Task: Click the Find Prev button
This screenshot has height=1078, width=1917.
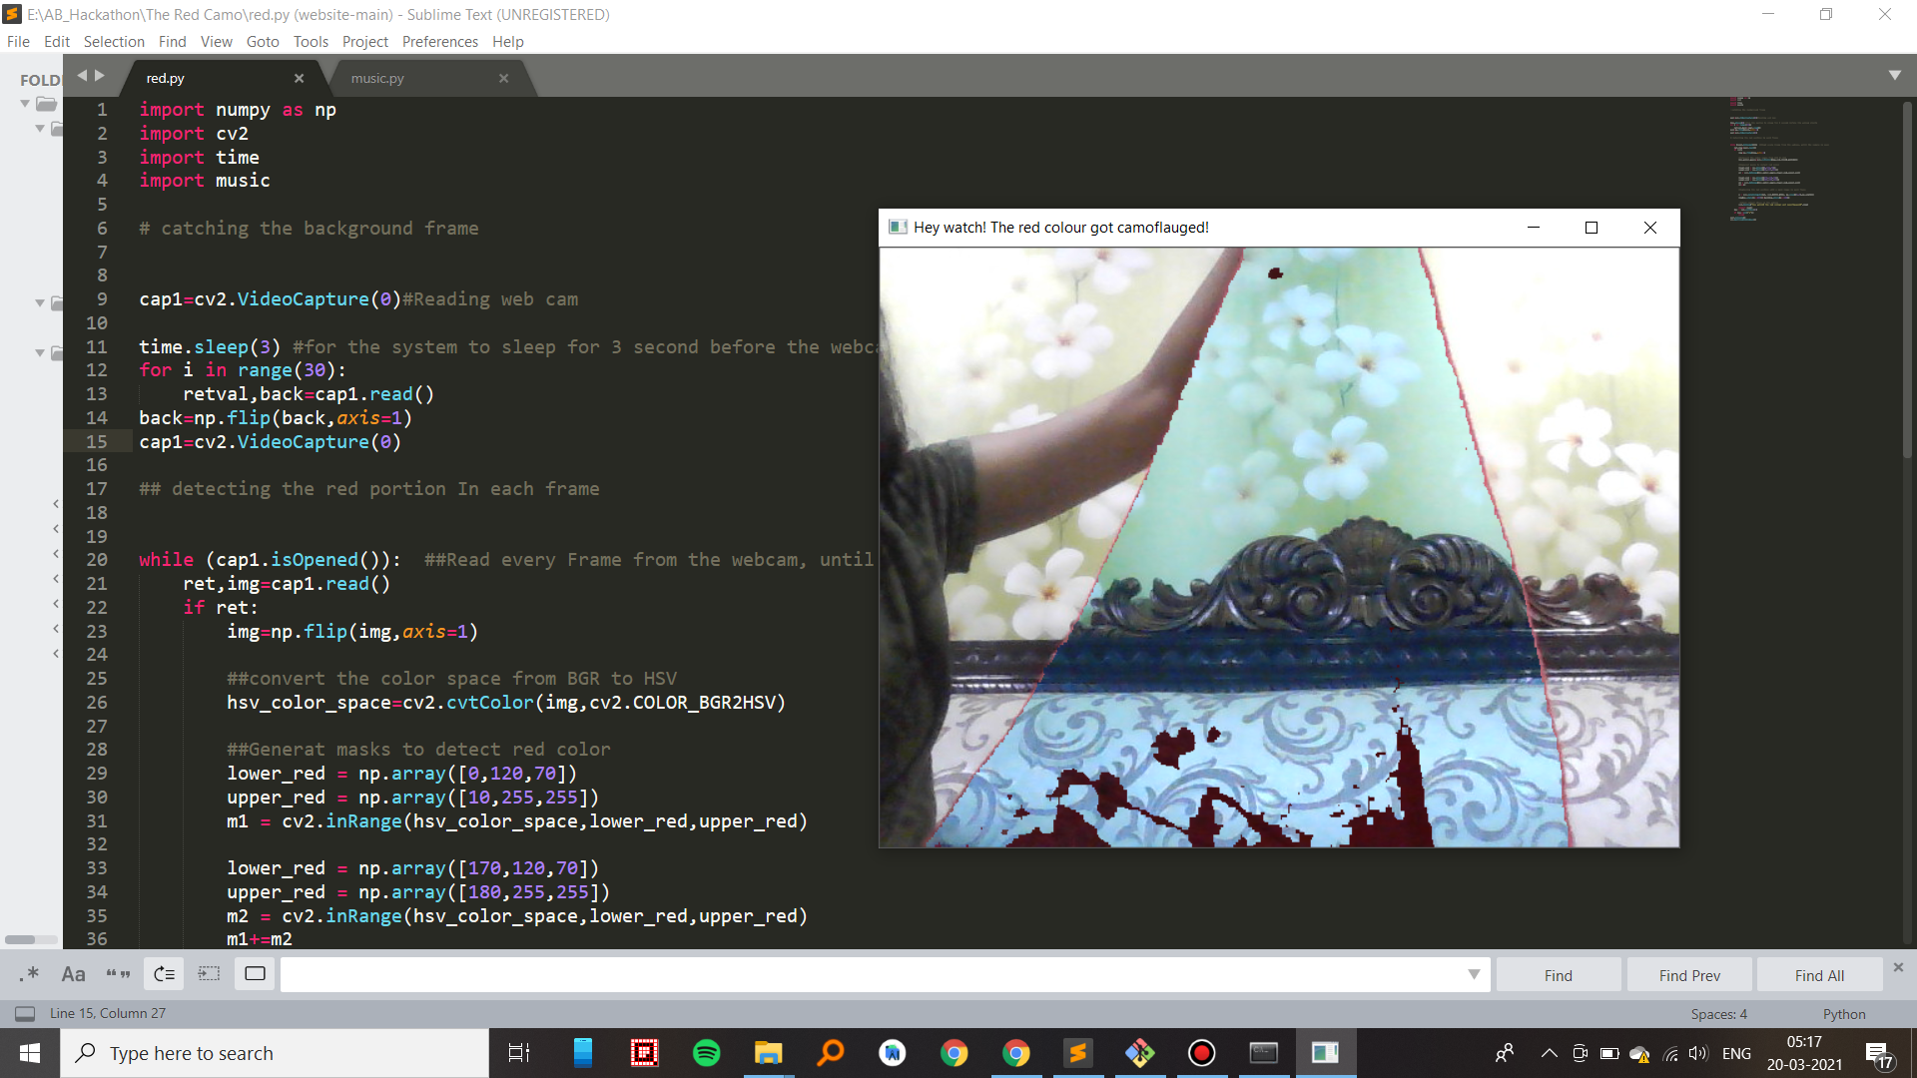Action: (1689, 975)
